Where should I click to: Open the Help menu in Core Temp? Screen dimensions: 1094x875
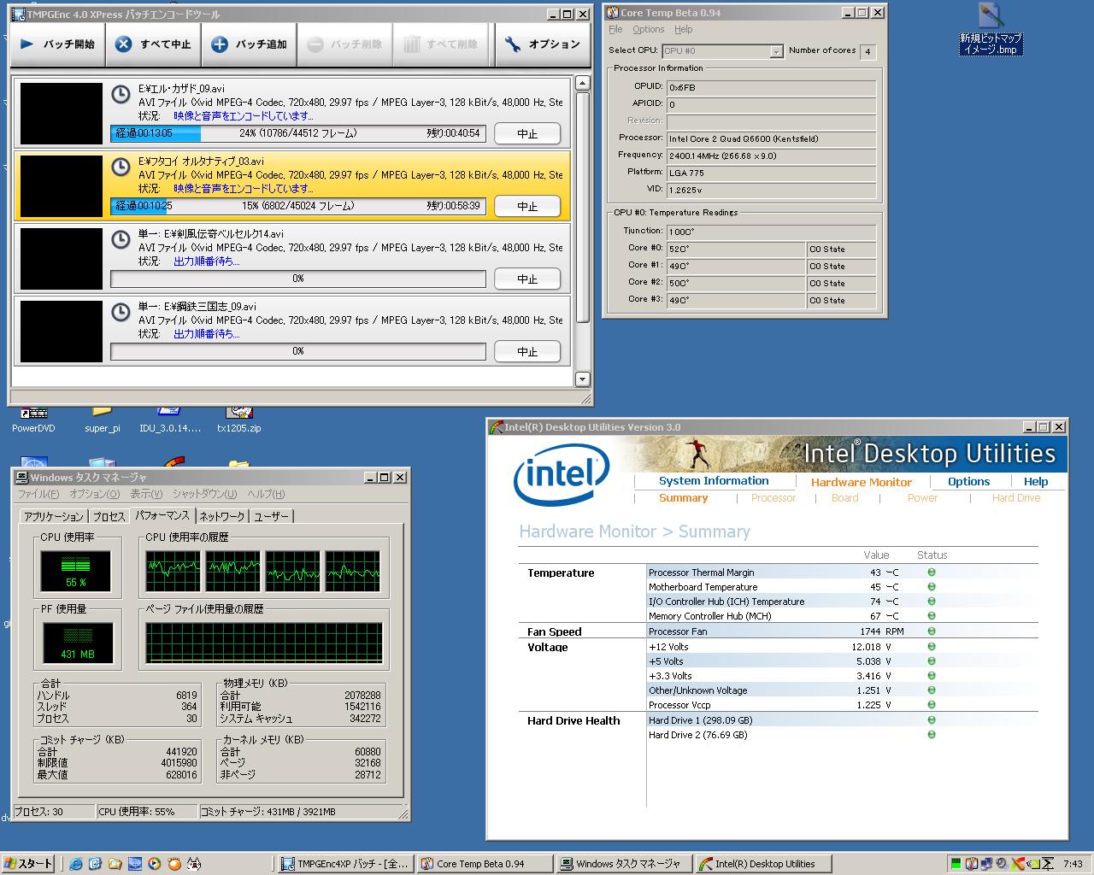(684, 29)
